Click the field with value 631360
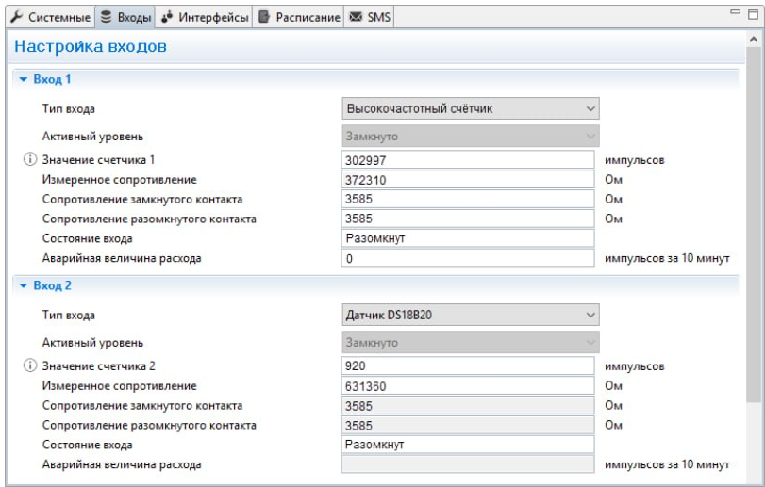The width and height of the screenshot is (765, 487). coord(467,385)
